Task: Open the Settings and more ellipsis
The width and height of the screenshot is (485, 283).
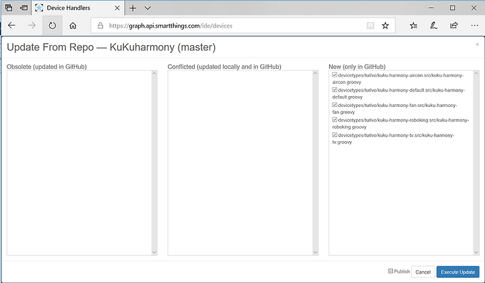Action: click(x=474, y=26)
